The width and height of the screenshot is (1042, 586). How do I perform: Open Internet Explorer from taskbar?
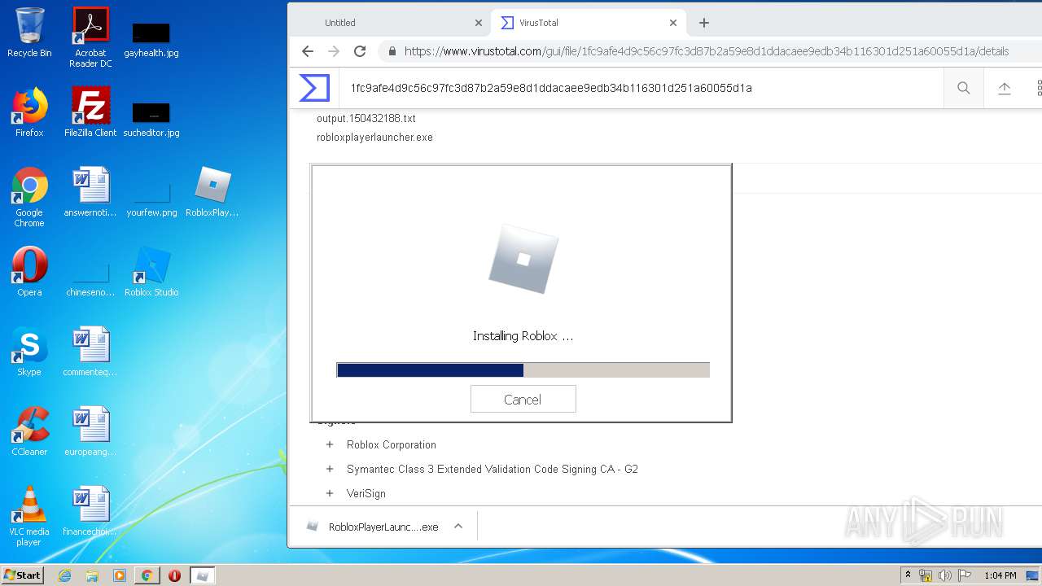(x=65, y=575)
